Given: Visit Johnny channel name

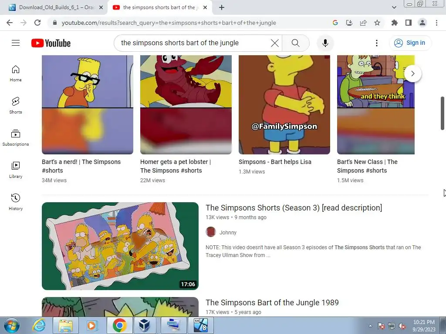Looking at the screenshot, I should point(228,232).
